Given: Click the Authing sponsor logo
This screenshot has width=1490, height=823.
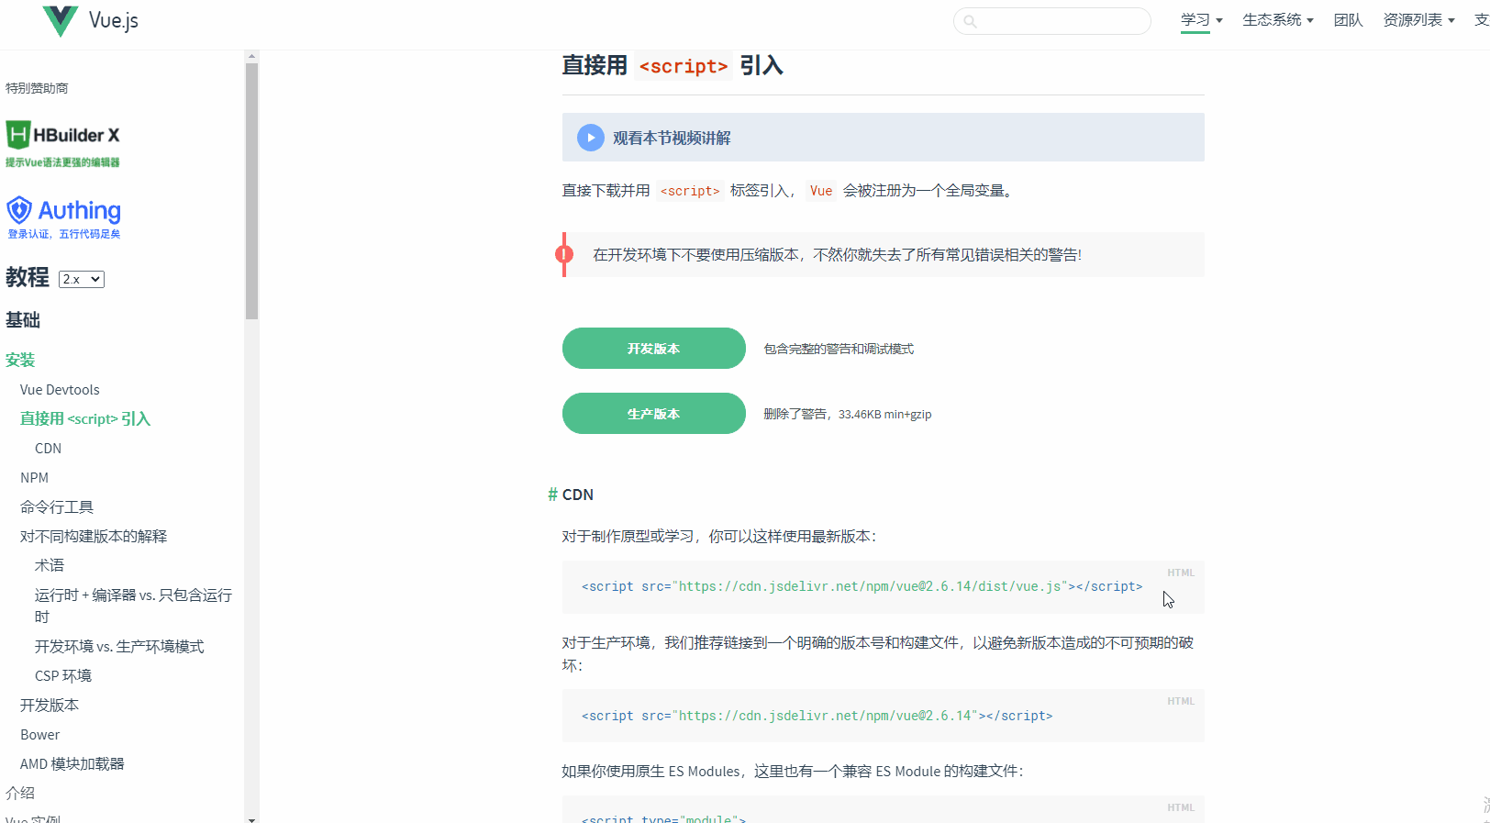Looking at the screenshot, I should pyautogui.click(x=63, y=218).
